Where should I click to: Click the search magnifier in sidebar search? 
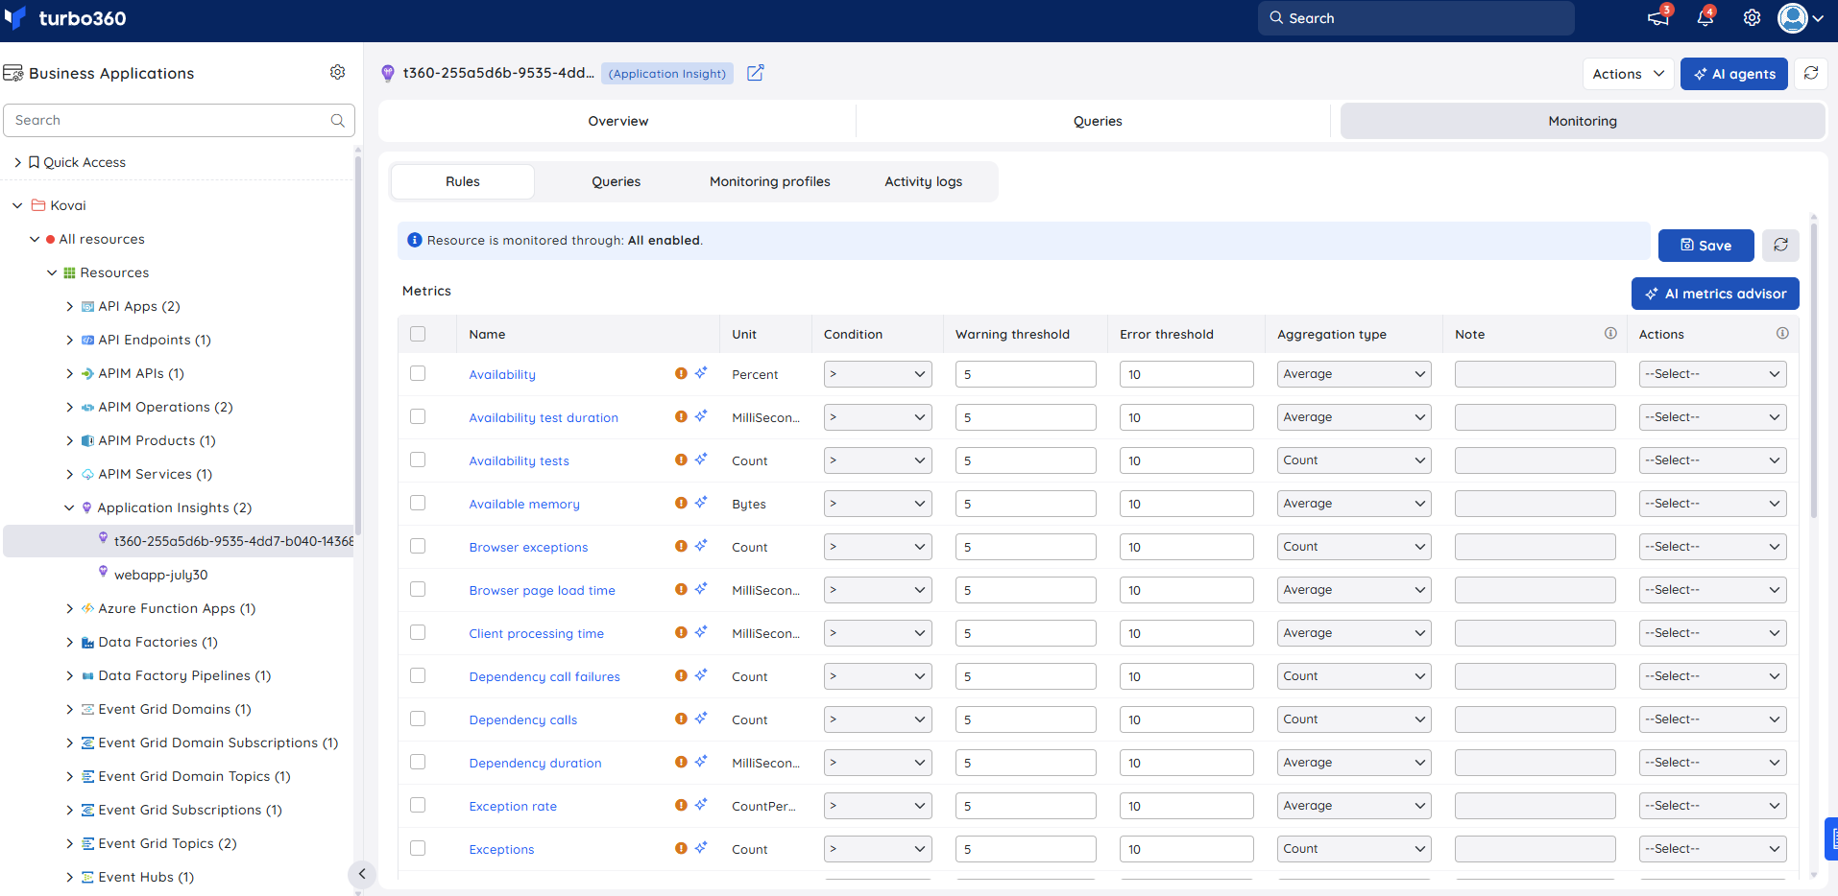337,120
